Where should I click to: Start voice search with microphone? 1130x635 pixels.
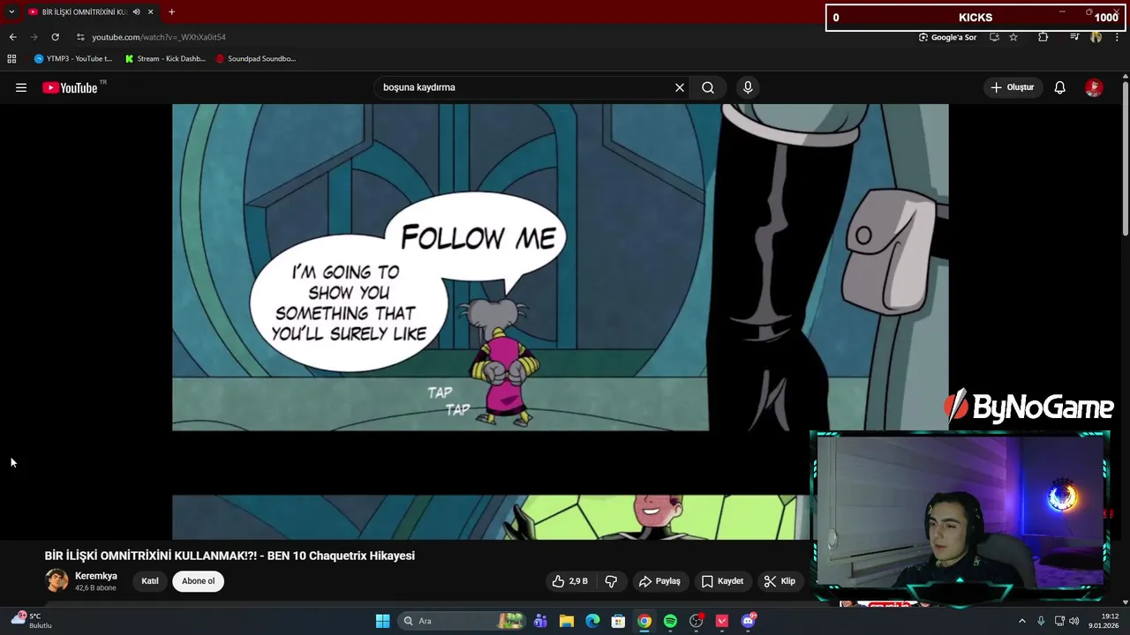(x=748, y=87)
